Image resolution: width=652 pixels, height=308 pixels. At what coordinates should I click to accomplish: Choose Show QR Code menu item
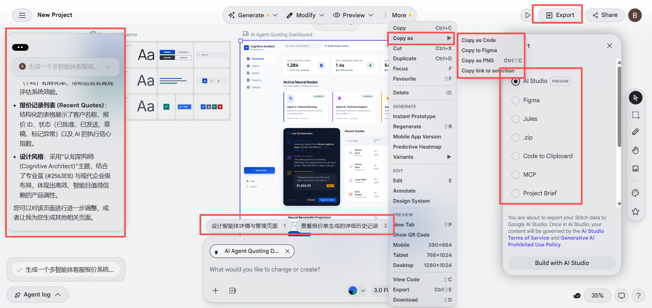click(422, 235)
